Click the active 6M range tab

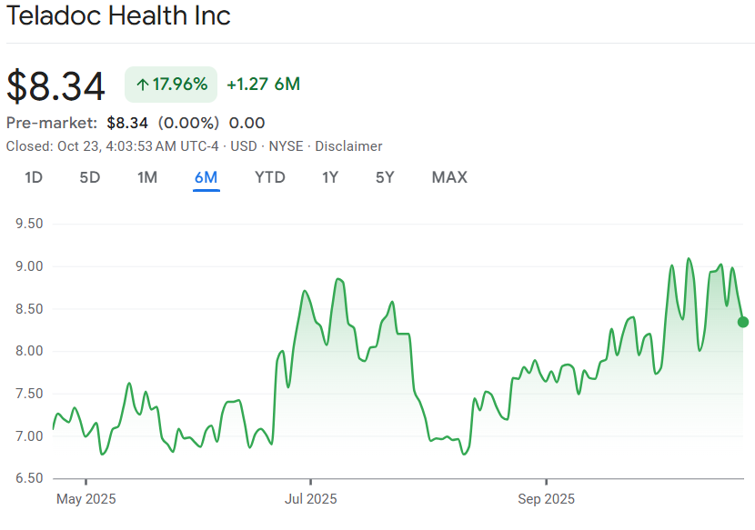pyautogui.click(x=206, y=177)
